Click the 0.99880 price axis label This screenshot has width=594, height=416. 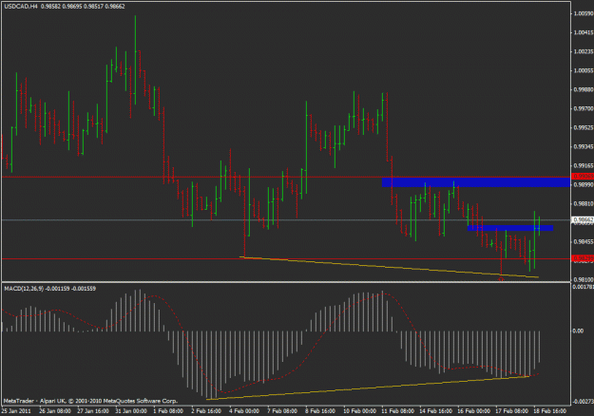[583, 89]
